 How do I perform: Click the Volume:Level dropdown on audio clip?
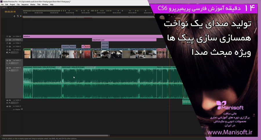90,67
